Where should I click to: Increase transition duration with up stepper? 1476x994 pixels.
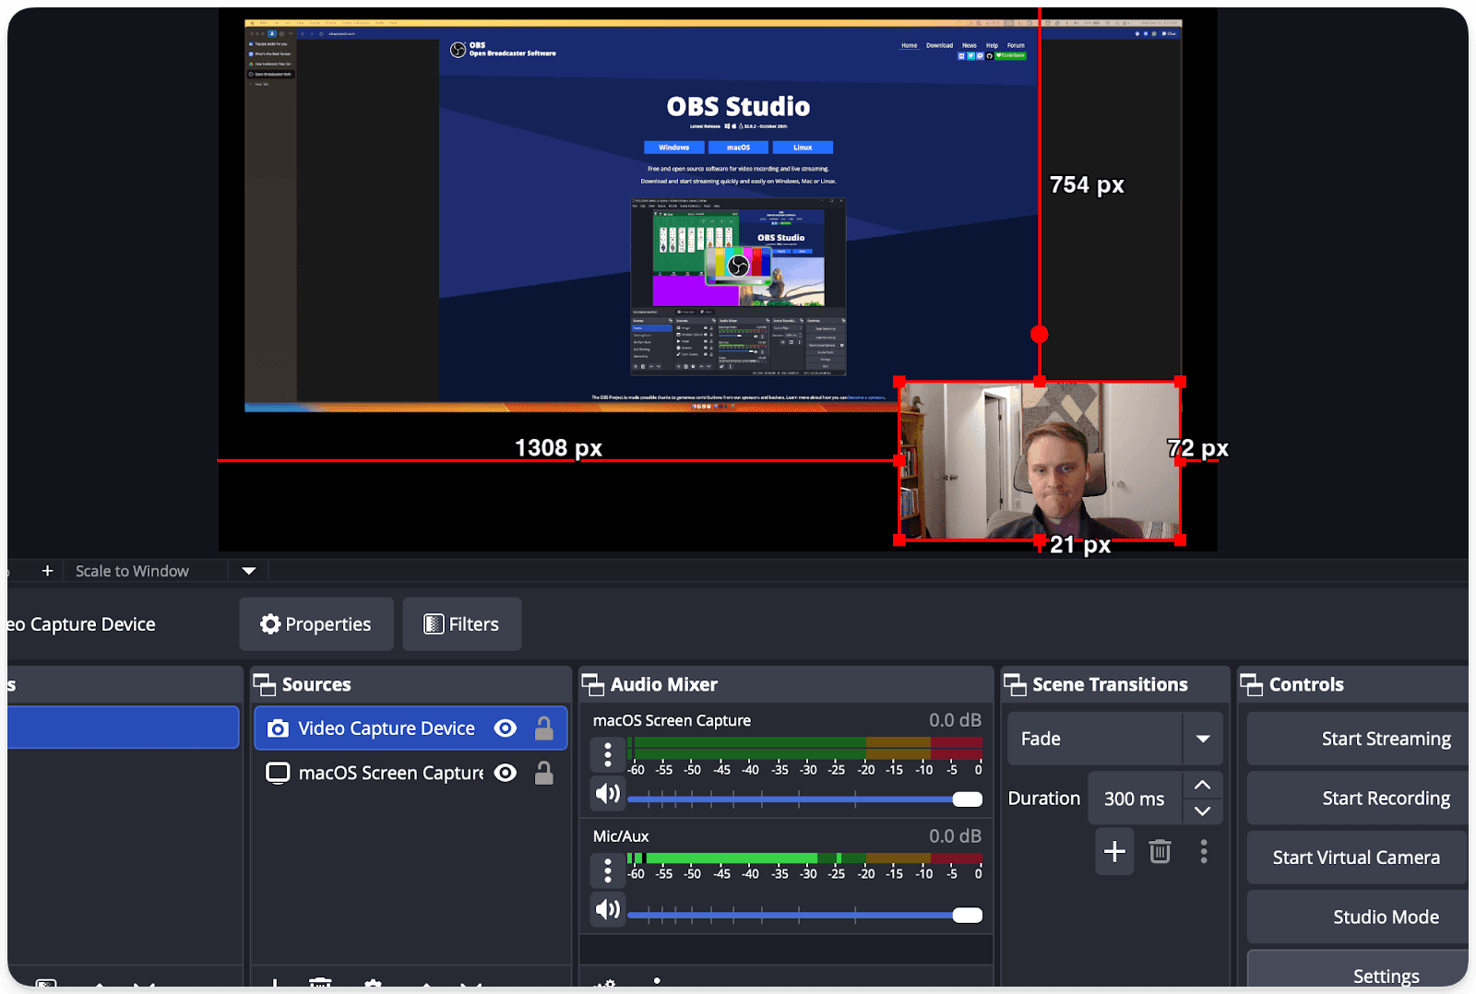1202,784
